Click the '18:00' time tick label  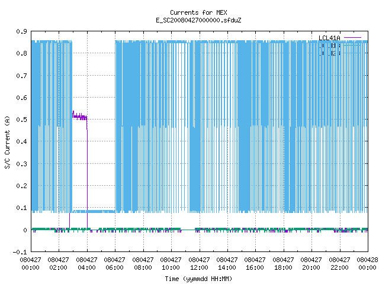coord(283,267)
